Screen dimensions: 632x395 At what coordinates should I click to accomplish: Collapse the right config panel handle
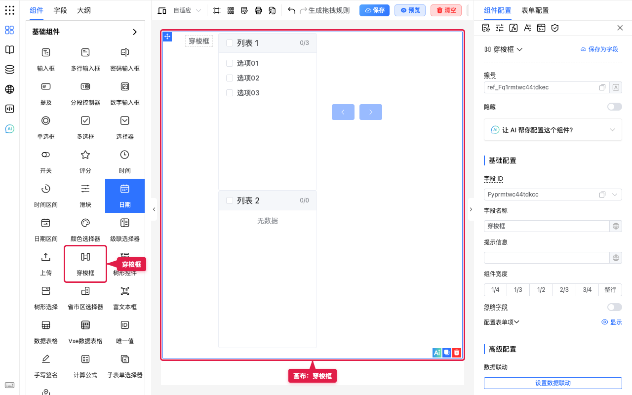(x=471, y=209)
